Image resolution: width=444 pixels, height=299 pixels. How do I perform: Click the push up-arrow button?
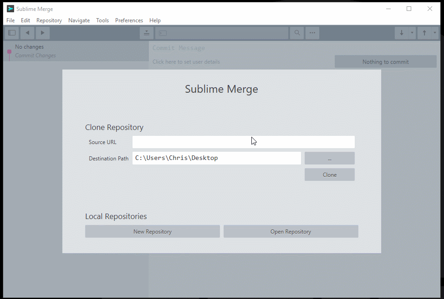424,33
